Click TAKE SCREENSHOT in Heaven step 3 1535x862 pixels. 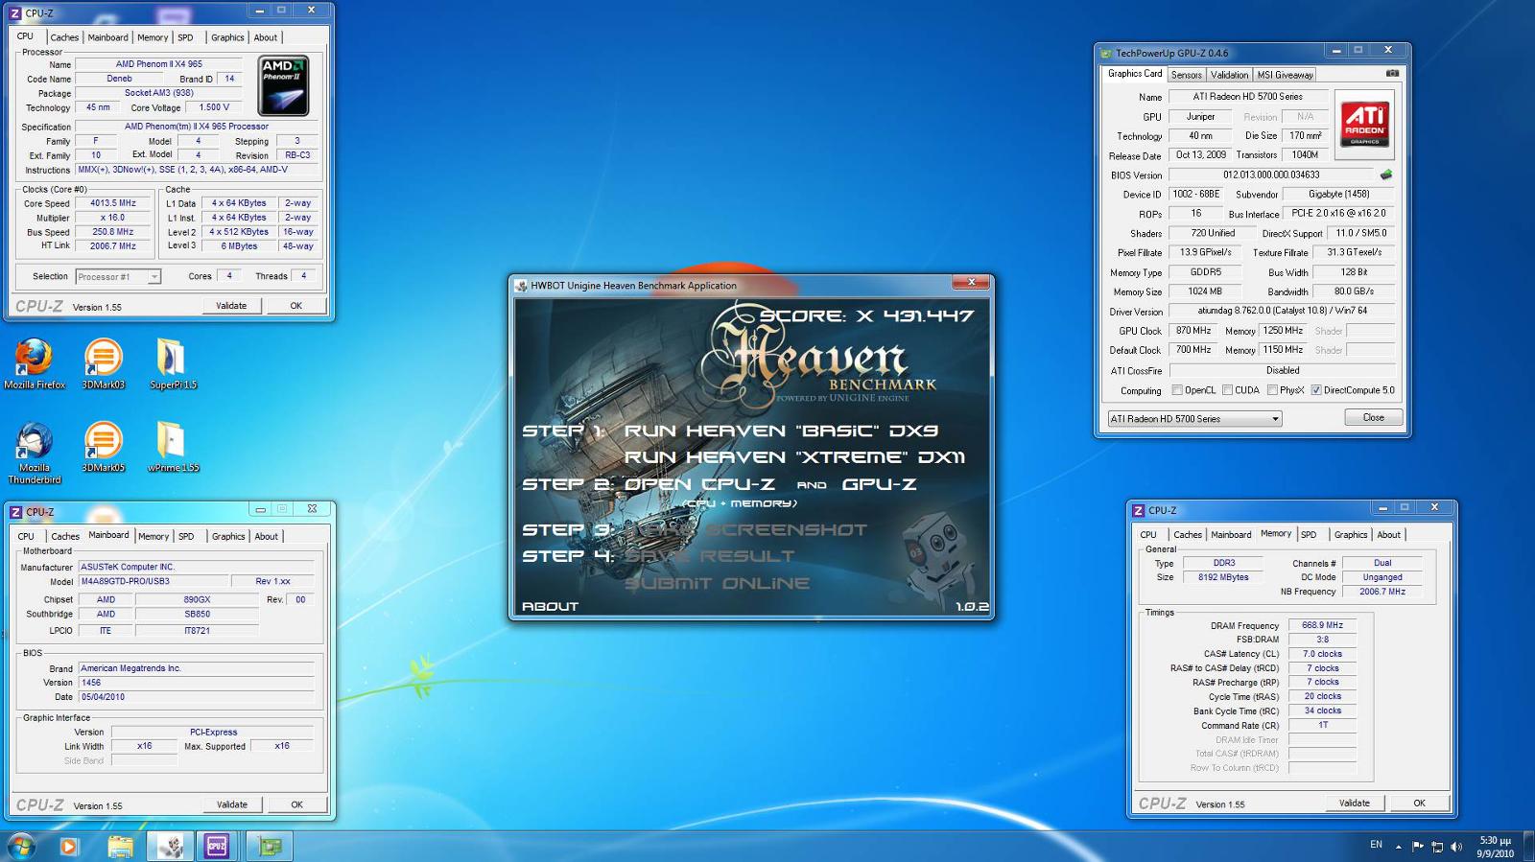click(x=745, y=529)
